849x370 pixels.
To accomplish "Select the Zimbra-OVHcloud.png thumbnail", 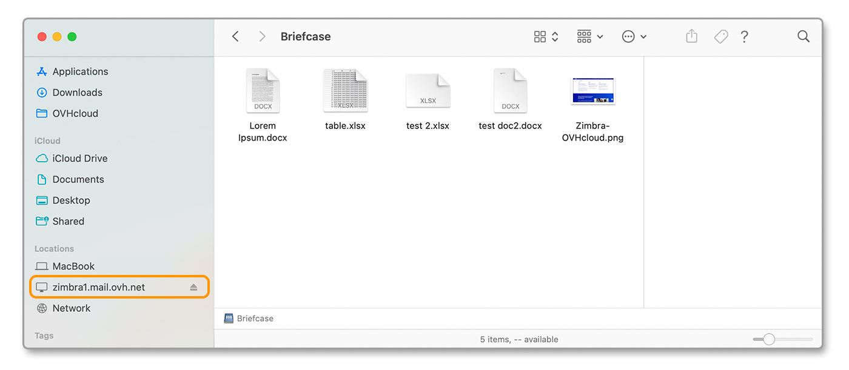I will pyautogui.click(x=592, y=91).
